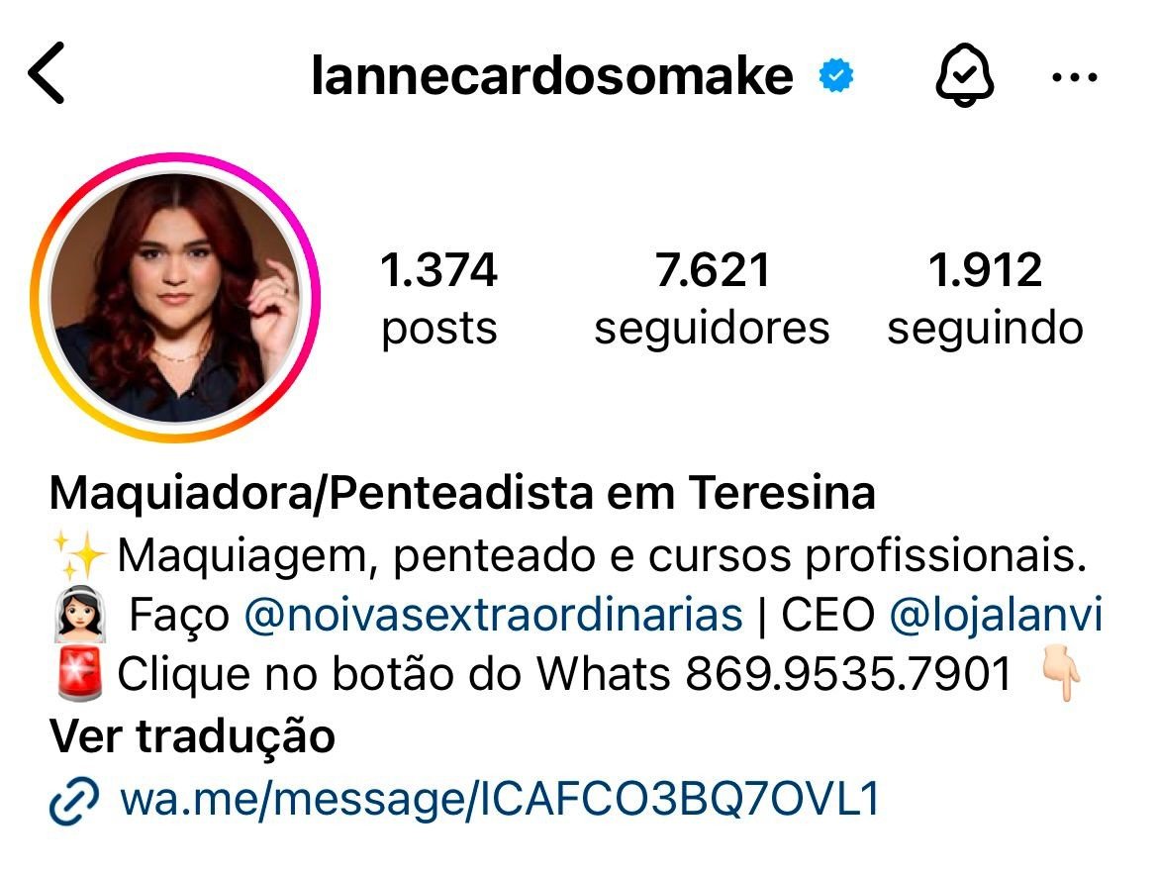Open the 1.912 seguindo list

click(x=985, y=298)
